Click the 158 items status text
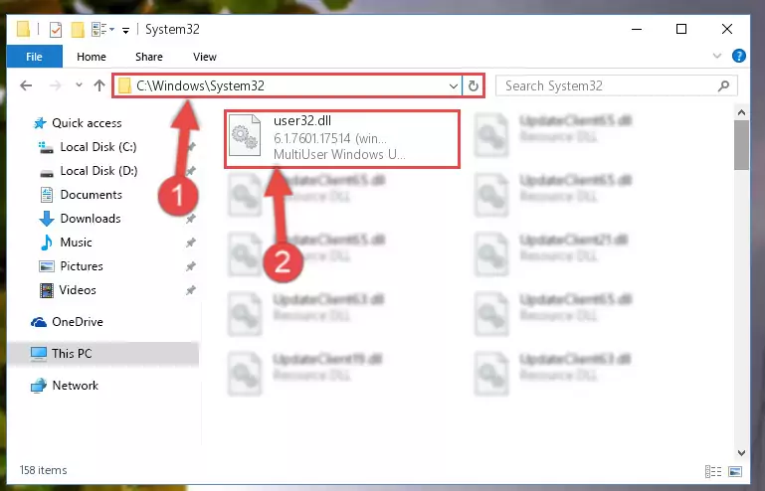 click(43, 470)
